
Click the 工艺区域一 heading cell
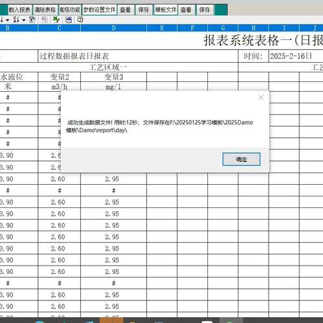coord(119,67)
